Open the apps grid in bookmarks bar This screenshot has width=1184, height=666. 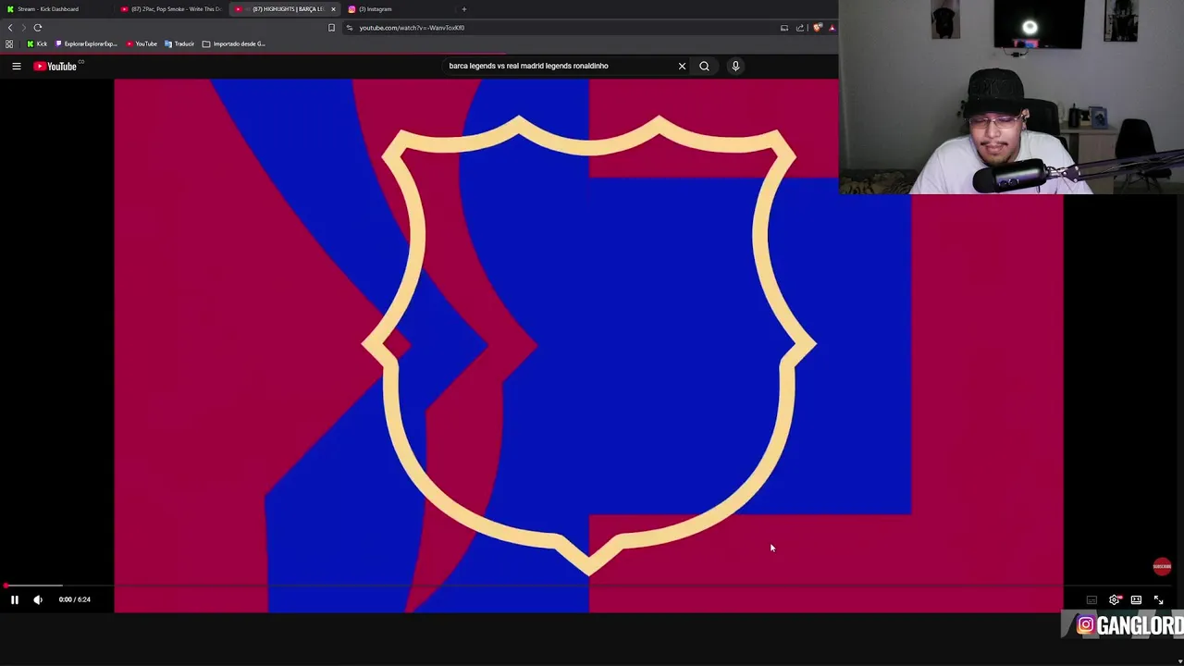9,43
